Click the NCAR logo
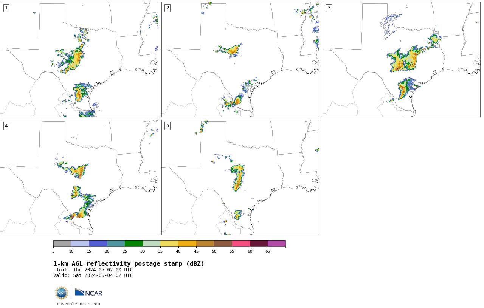Image resolution: width=484 pixels, height=308 pixels. pos(88,293)
